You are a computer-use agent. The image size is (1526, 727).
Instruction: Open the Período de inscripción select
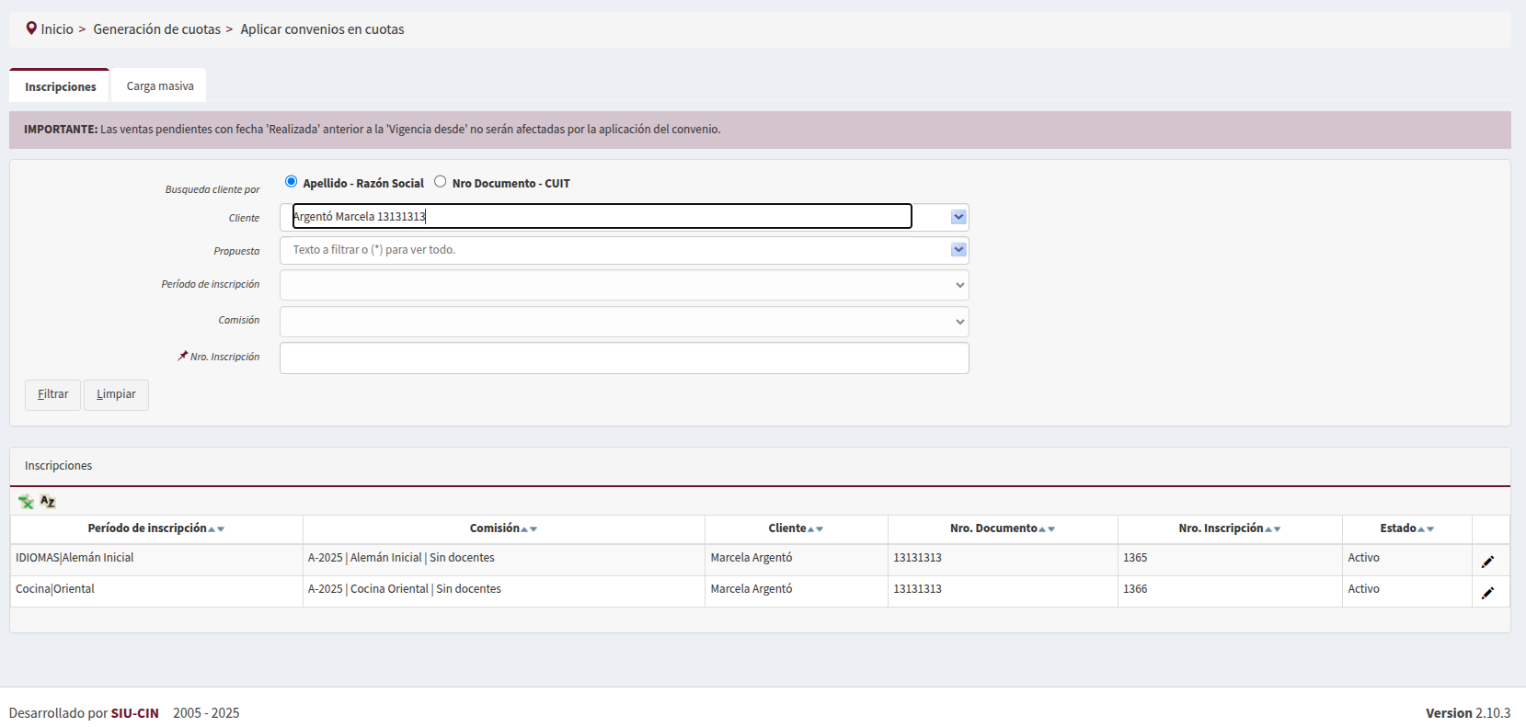tap(624, 285)
